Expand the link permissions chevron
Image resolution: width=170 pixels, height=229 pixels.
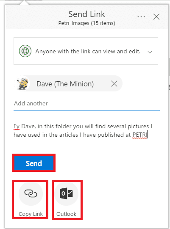[150, 52]
